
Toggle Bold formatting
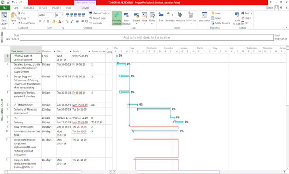40,22
